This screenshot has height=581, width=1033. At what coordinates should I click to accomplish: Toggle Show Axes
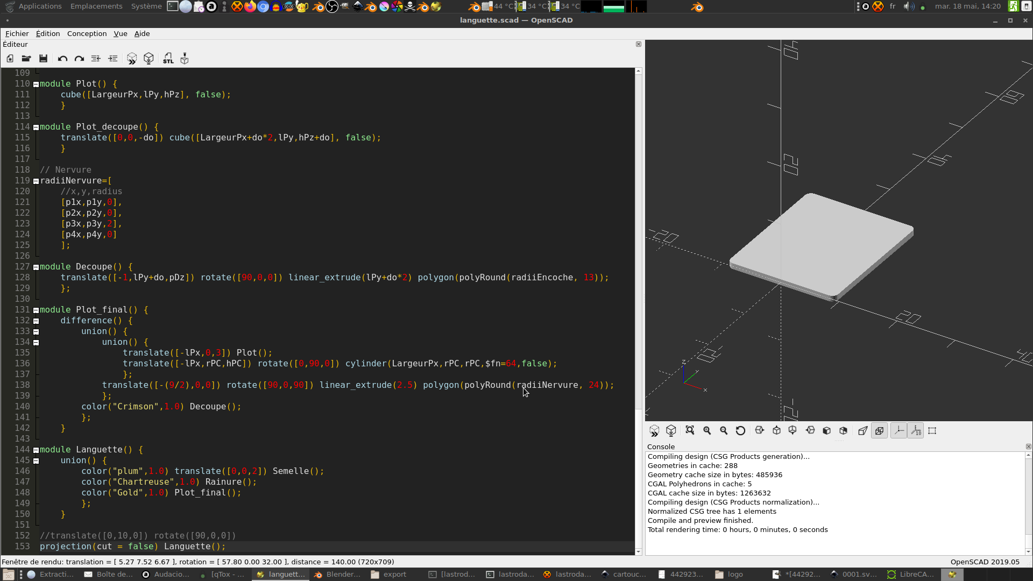(899, 431)
